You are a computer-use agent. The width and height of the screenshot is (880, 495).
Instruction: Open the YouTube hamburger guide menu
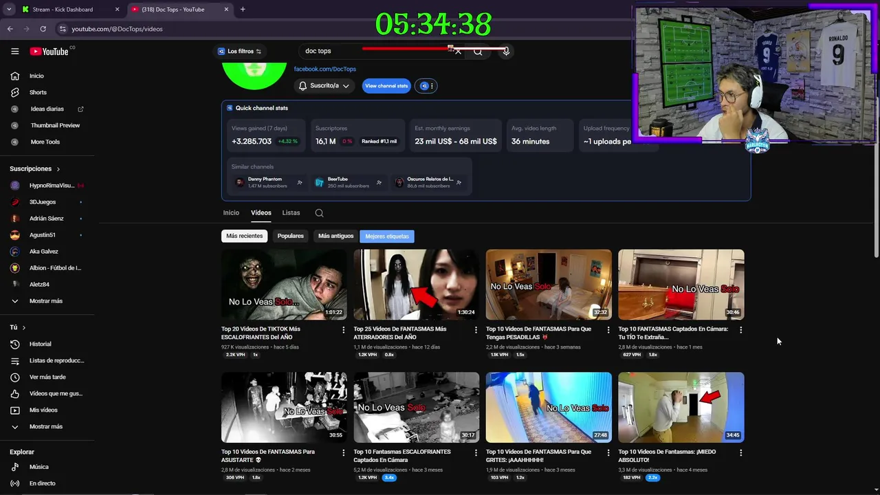pyautogui.click(x=14, y=51)
